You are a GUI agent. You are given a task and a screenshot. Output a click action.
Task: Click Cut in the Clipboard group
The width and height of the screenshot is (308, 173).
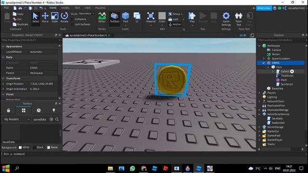pos(17,19)
